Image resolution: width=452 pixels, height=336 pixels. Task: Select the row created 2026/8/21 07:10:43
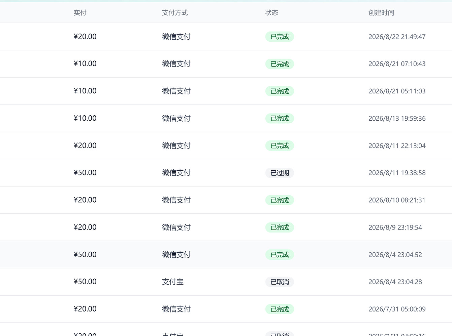point(226,64)
